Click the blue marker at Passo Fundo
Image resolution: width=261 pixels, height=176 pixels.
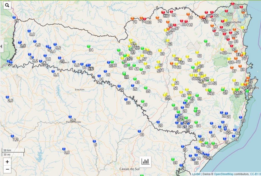(x=70, y=117)
